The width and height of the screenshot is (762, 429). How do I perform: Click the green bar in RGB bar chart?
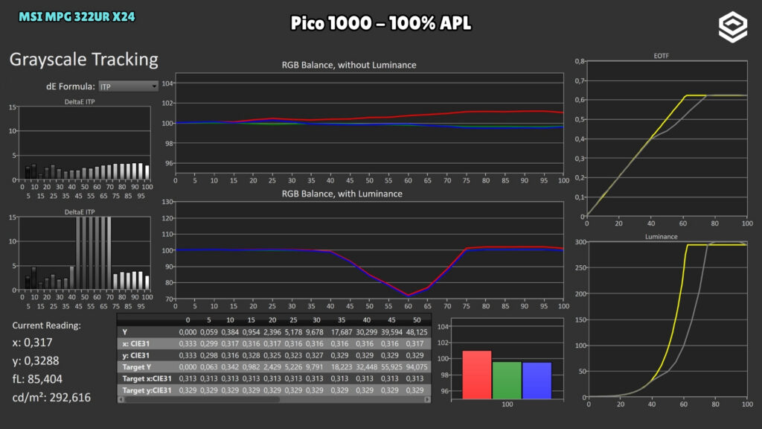pyautogui.click(x=507, y=381)
